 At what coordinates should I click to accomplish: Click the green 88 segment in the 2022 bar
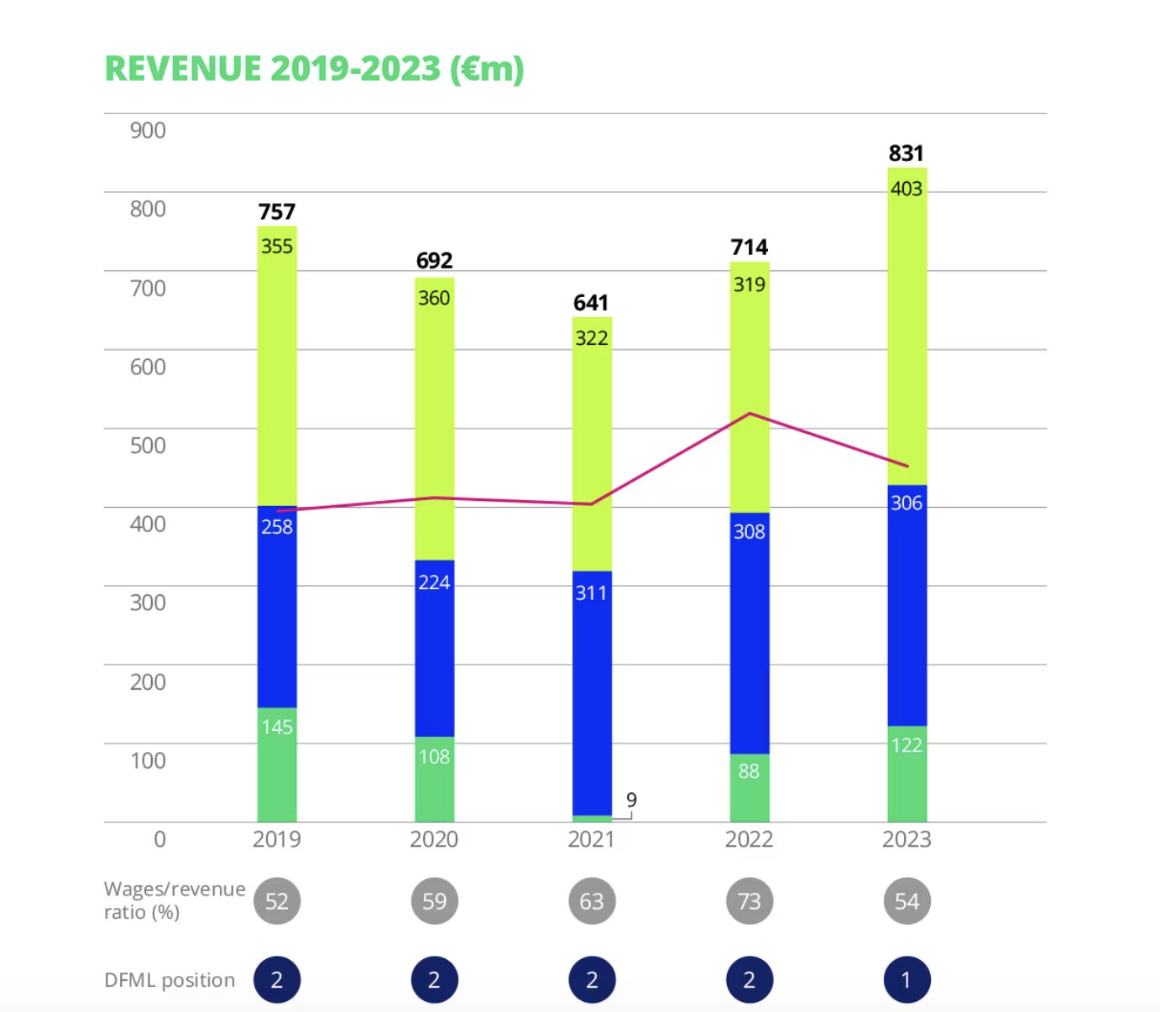coord(749,789)
